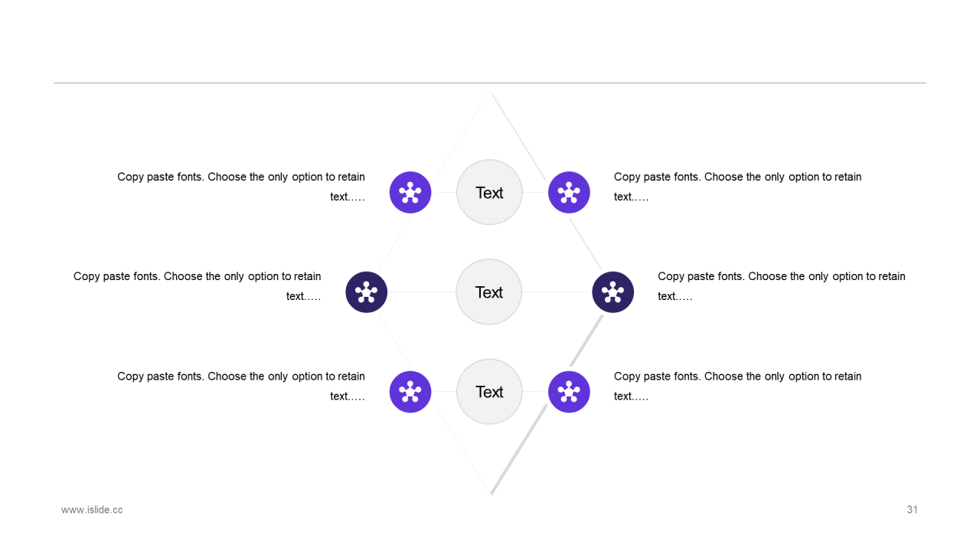
Task: Click the top-left purple network icon
Action: pos(410,192)
